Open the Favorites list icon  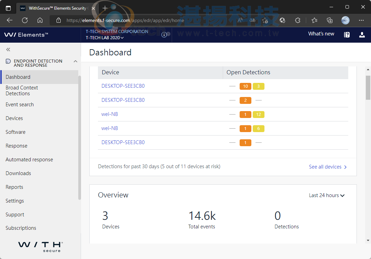[x=314, y=20]
